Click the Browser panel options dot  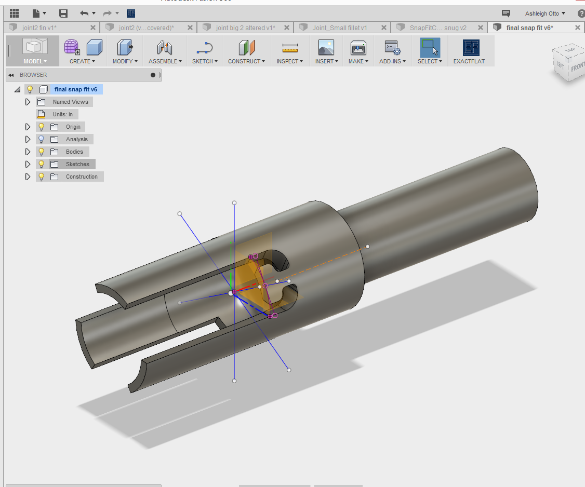pyautogui.click(x=153, y=75)
